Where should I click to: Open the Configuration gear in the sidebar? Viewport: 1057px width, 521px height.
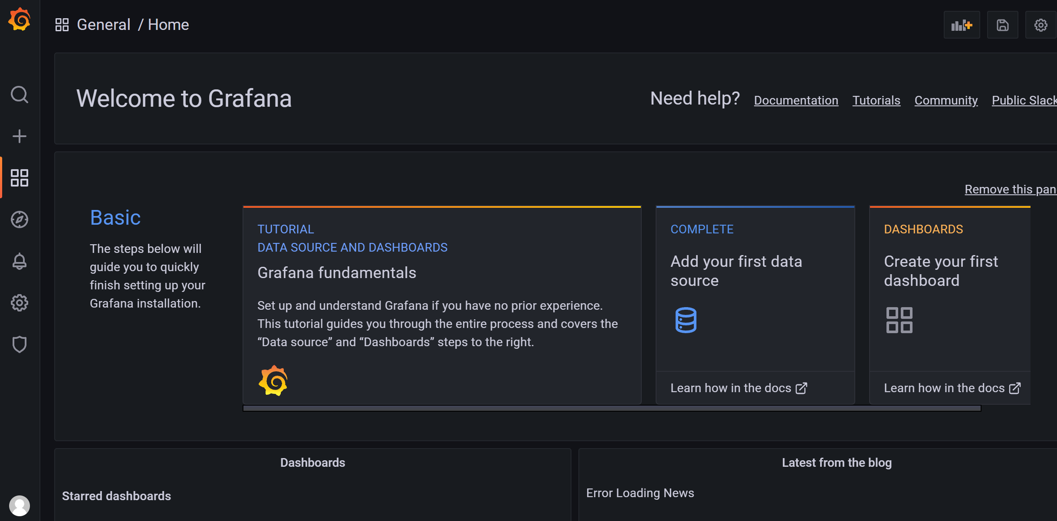20,303
